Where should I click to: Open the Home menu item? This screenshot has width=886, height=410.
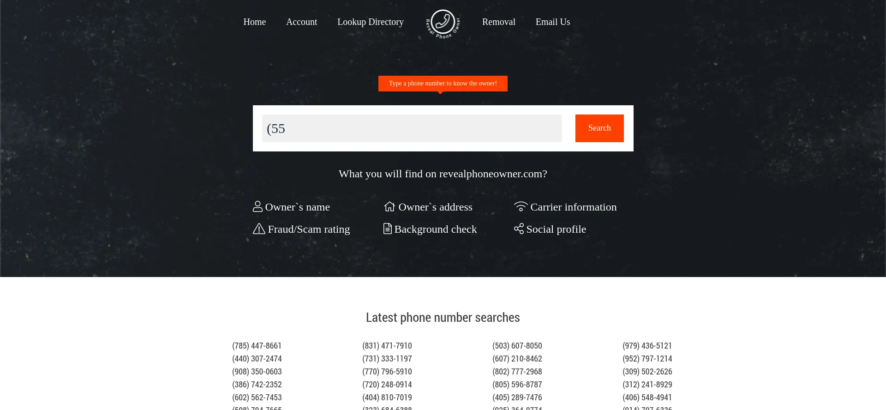tap(255, 22)
